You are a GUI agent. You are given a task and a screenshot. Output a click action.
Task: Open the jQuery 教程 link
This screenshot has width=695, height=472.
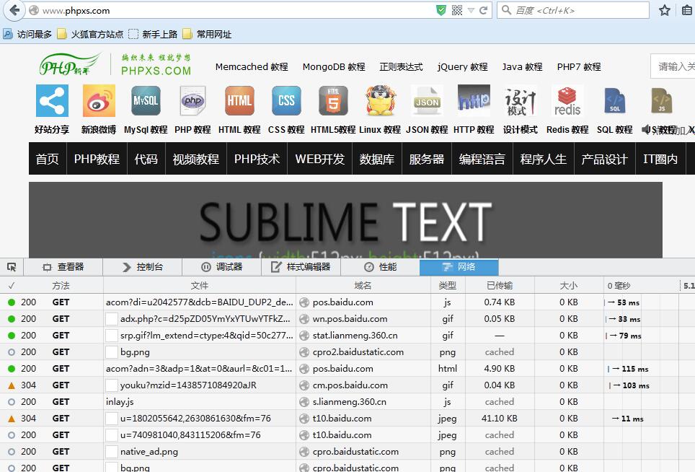pos(462,66)
